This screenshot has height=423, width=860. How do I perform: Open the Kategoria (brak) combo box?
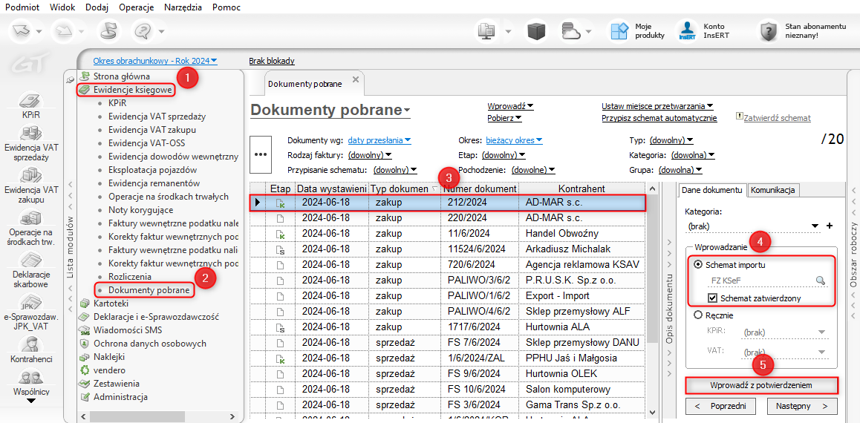[752, 226]
